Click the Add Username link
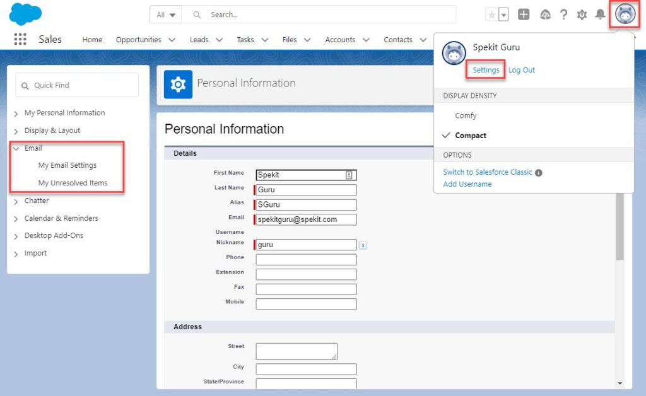The image size is (646, 396). [467, 184]
